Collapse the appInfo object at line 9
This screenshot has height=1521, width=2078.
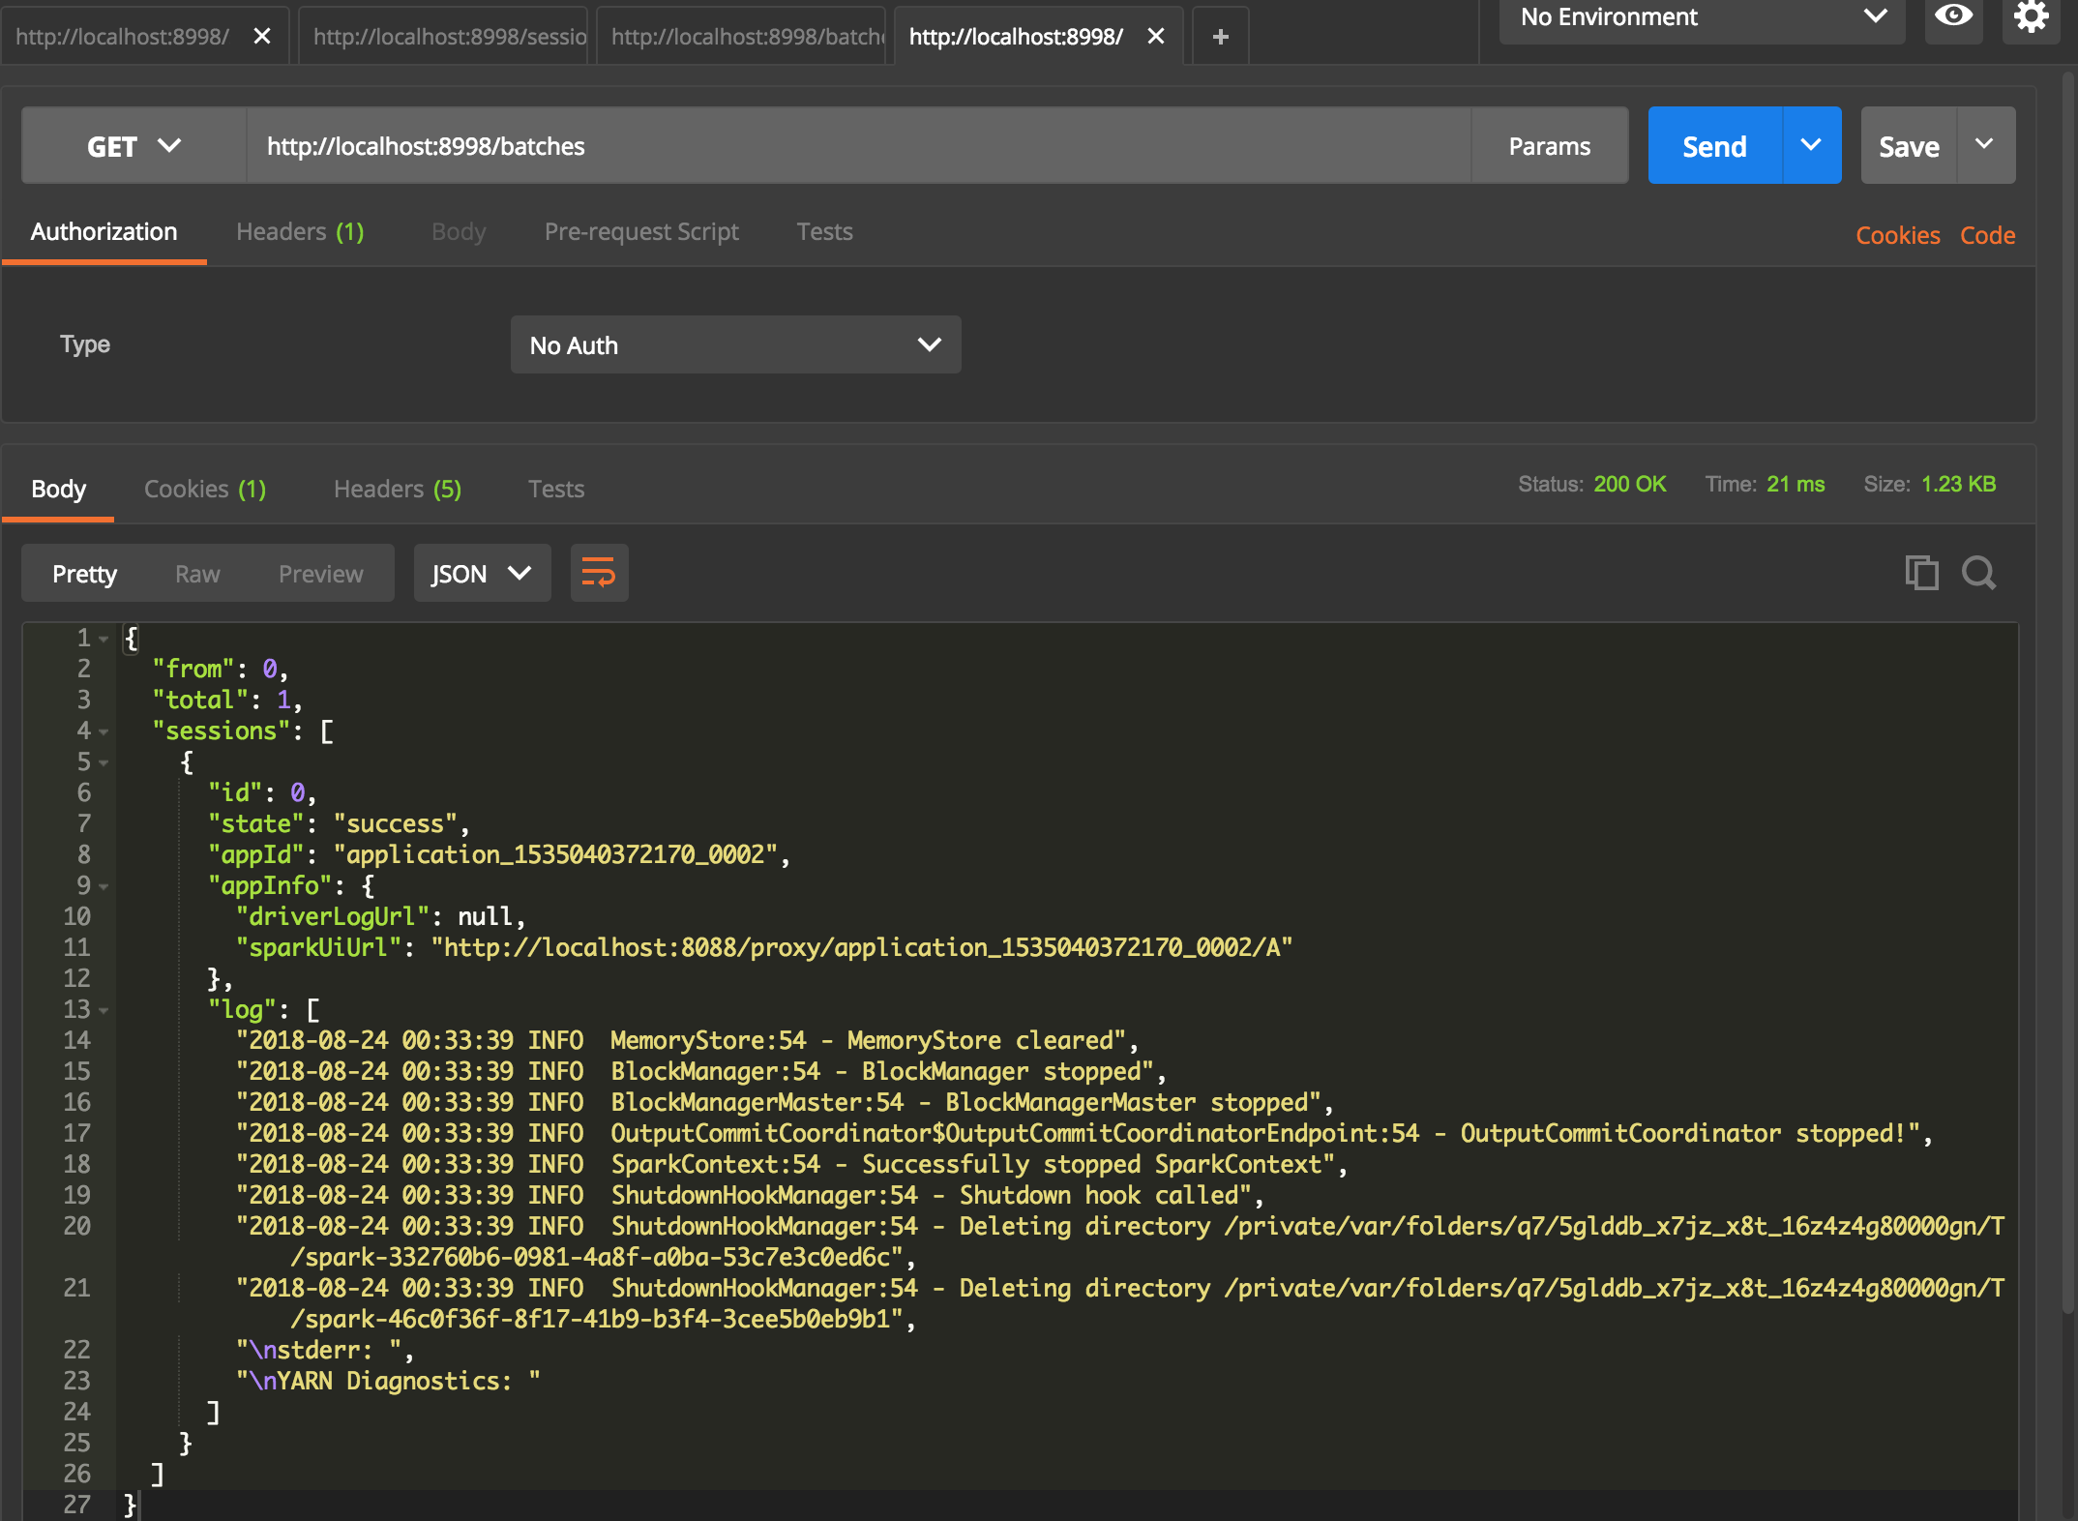pos(104,886)
